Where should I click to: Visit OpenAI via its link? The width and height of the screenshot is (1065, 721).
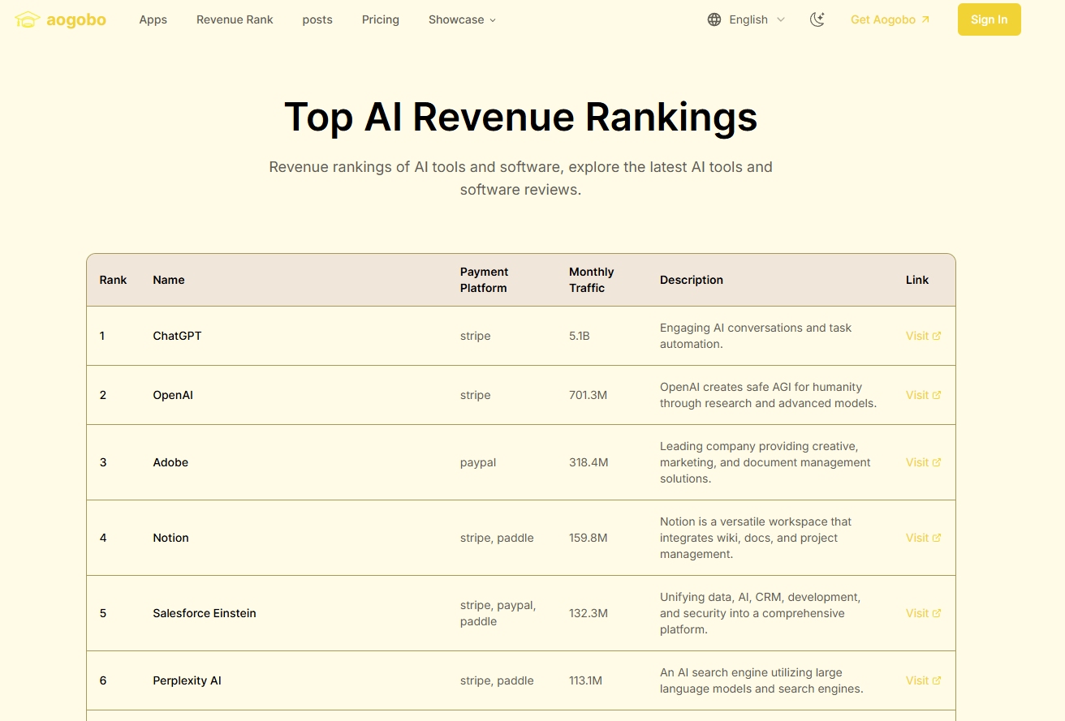tap(924, 395)
